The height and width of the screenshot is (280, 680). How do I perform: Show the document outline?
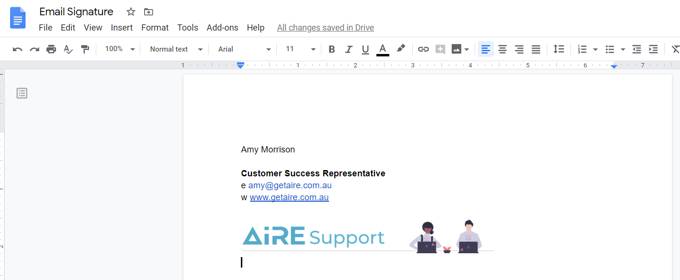pyautogui.click(x=22, y=93)
